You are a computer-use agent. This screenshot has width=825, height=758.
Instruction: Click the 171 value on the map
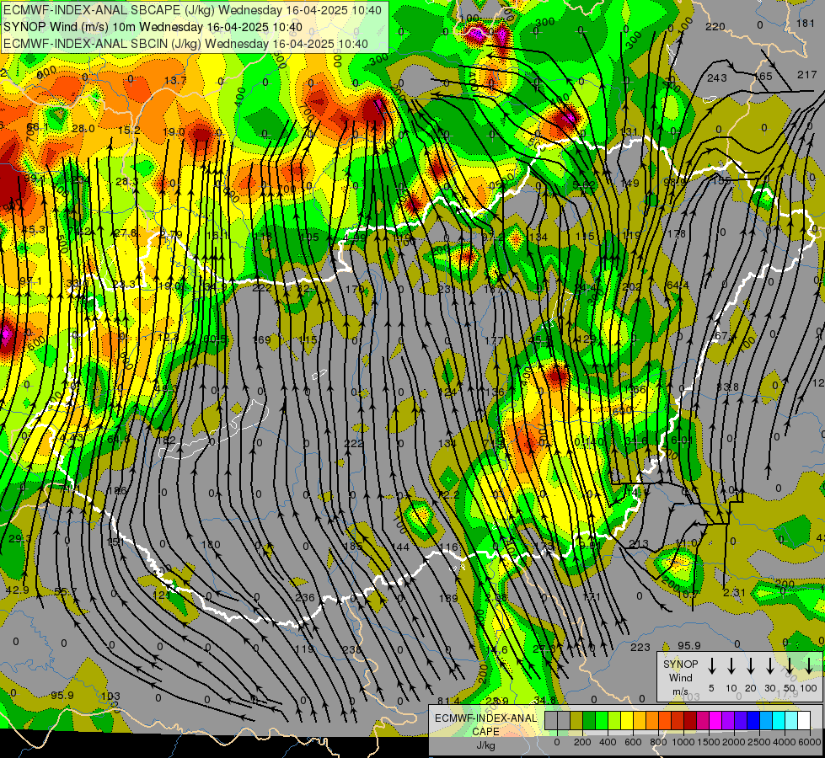point(592,596)
